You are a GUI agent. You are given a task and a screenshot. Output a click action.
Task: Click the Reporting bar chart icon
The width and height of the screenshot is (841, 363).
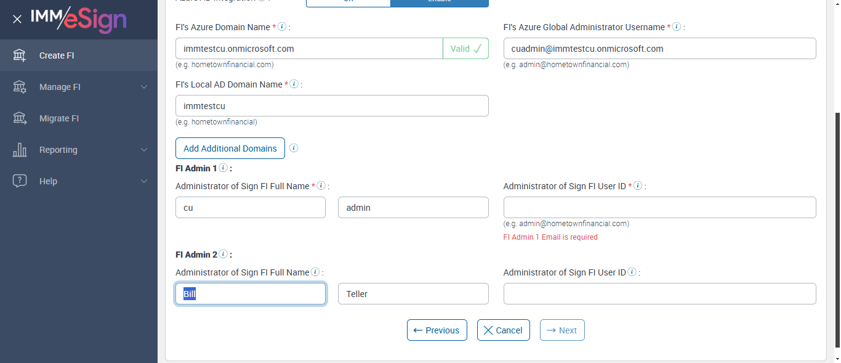pyautogui.click(x=20, y=150)
